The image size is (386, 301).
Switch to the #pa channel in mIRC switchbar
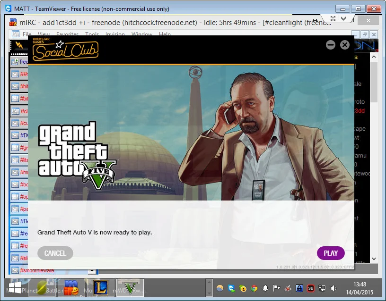[19, 209]
